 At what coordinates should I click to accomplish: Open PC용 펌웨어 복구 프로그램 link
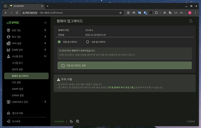(x=121, y=87)
